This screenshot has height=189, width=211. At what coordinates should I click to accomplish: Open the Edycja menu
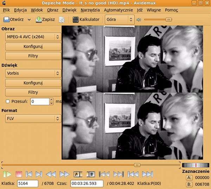point(20,10)
